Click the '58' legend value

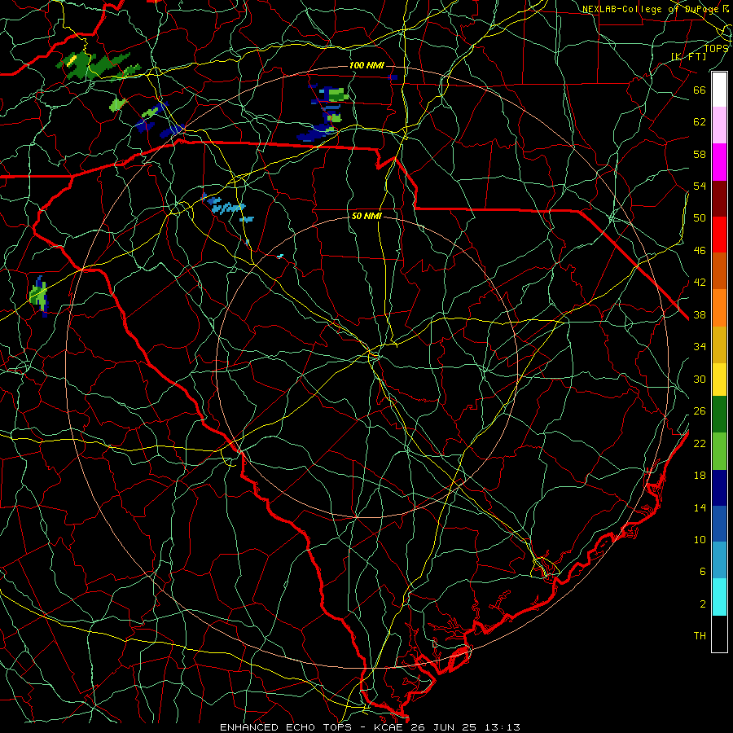click(x=700, y=154)
